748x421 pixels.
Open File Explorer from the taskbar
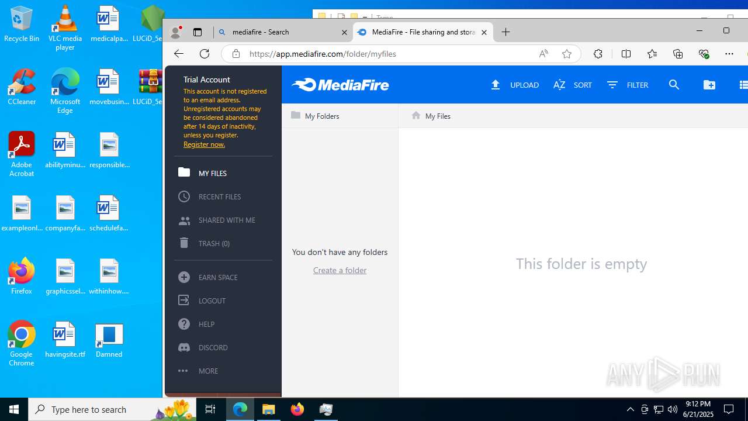(x=269, y=409)
